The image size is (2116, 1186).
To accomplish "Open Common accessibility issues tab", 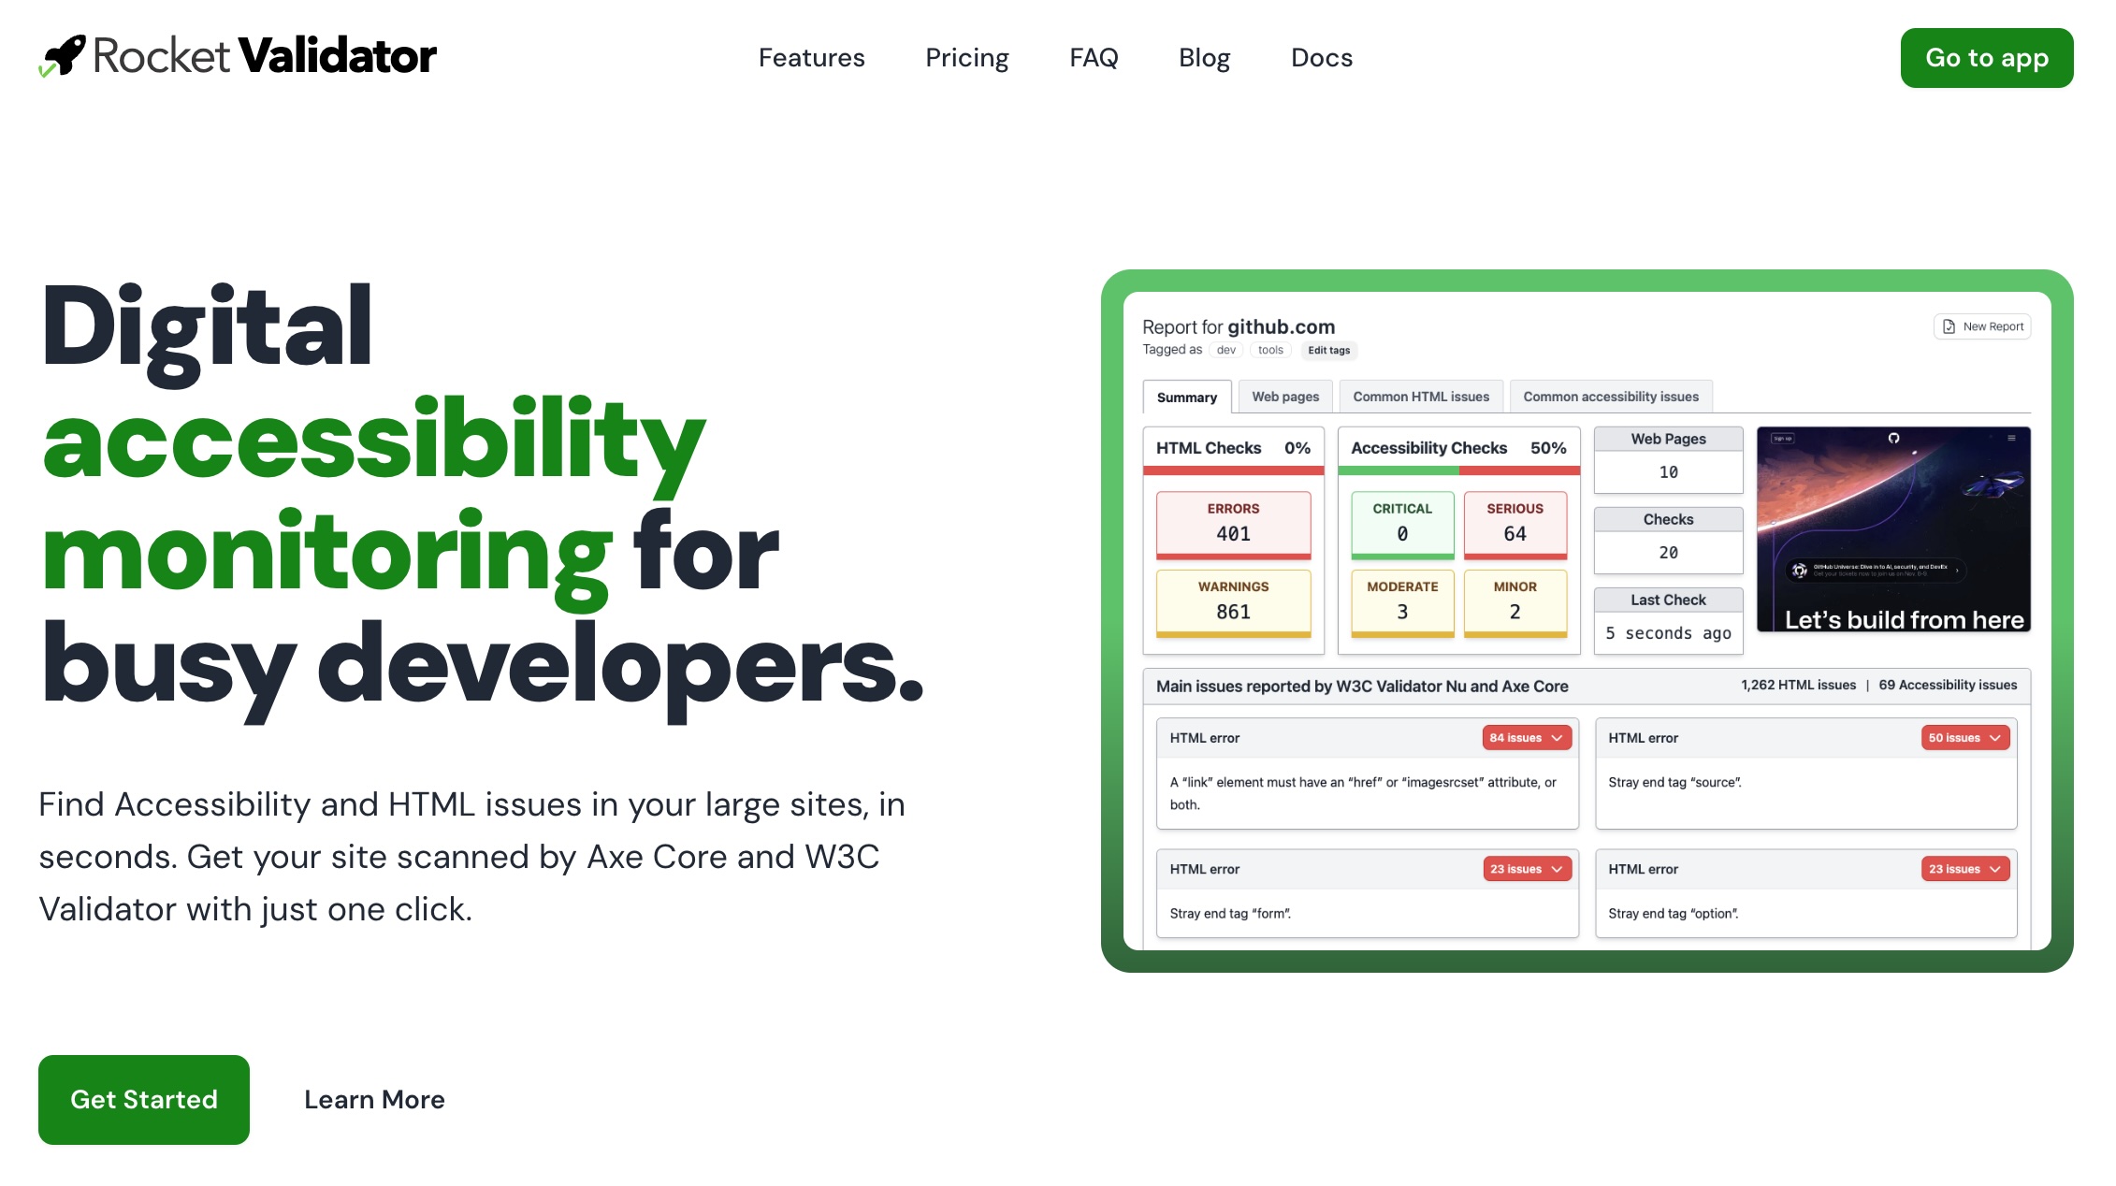I will point(1610,396).
